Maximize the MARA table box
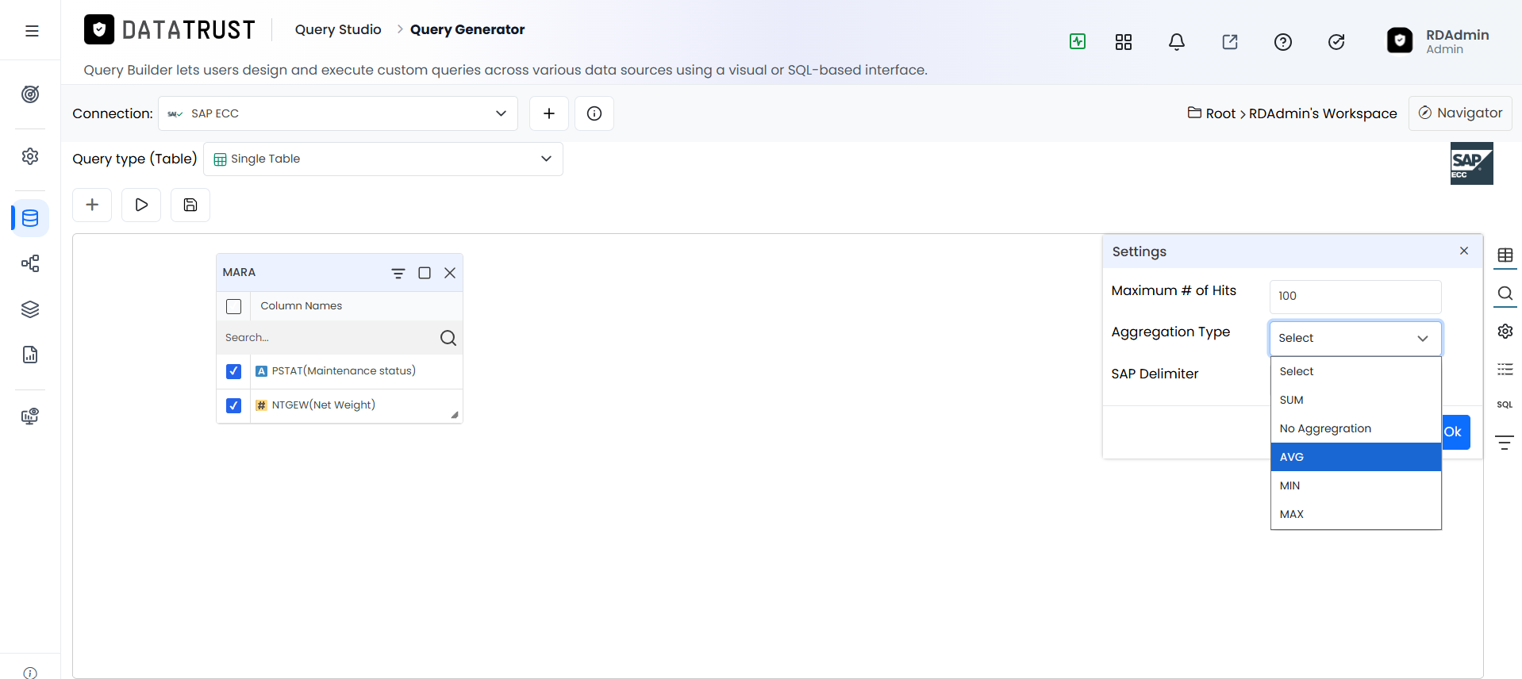The image size is (1522, 679). click(x=425, y=273)
